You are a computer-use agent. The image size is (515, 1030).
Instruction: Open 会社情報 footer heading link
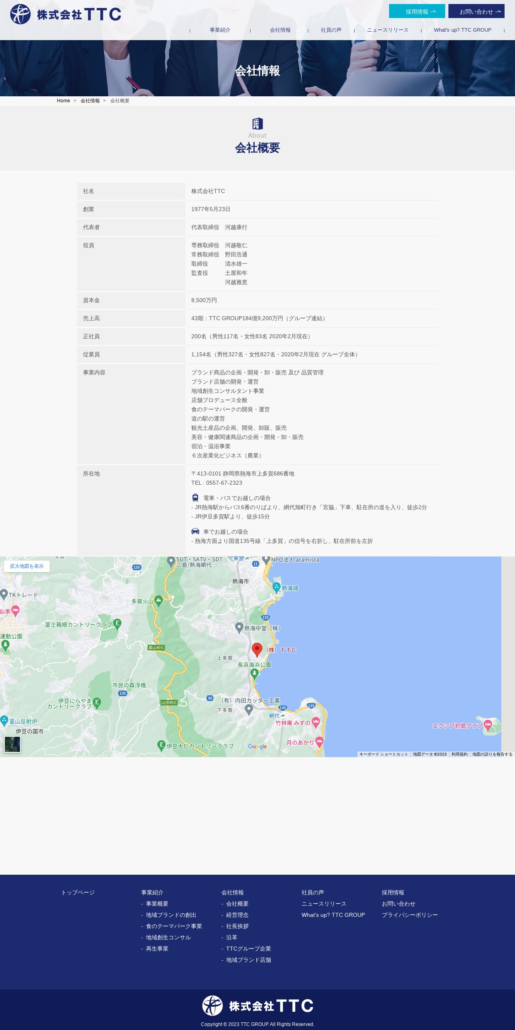coord(233,892)
